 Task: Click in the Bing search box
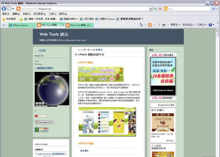tap(189, 9)
